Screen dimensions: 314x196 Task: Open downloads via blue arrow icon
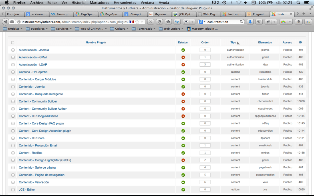[250, 22]
